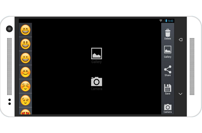Image resolution: width=202 pixels, height=133 pixels.
Task: Choose the blushing smiling-eyes emoji
Action: coord(25,72)
